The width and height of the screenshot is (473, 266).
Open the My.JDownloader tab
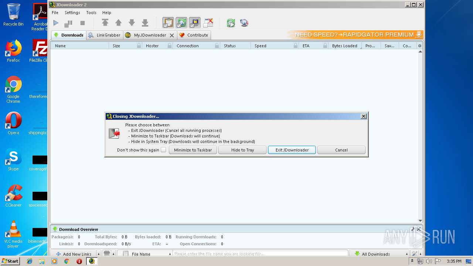[x=146, y=35]
